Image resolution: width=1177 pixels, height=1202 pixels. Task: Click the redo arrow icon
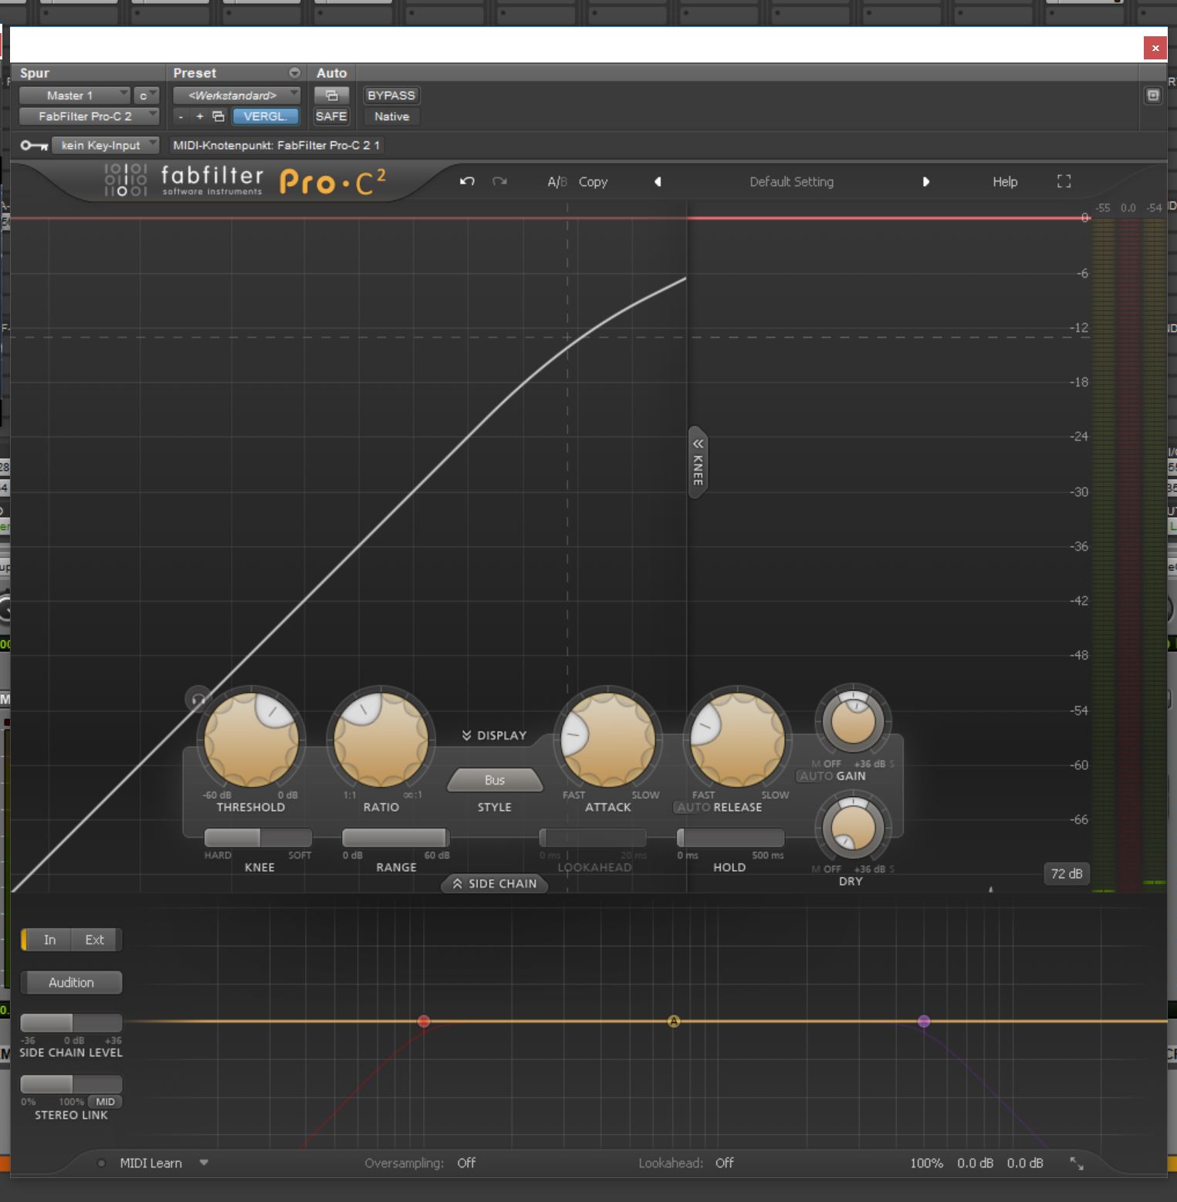(x=500, y=181)
